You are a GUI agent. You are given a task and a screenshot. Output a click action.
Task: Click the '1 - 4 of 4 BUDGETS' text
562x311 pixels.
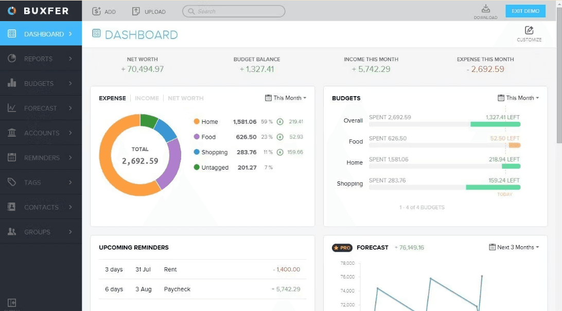click(x=422, y=207)
